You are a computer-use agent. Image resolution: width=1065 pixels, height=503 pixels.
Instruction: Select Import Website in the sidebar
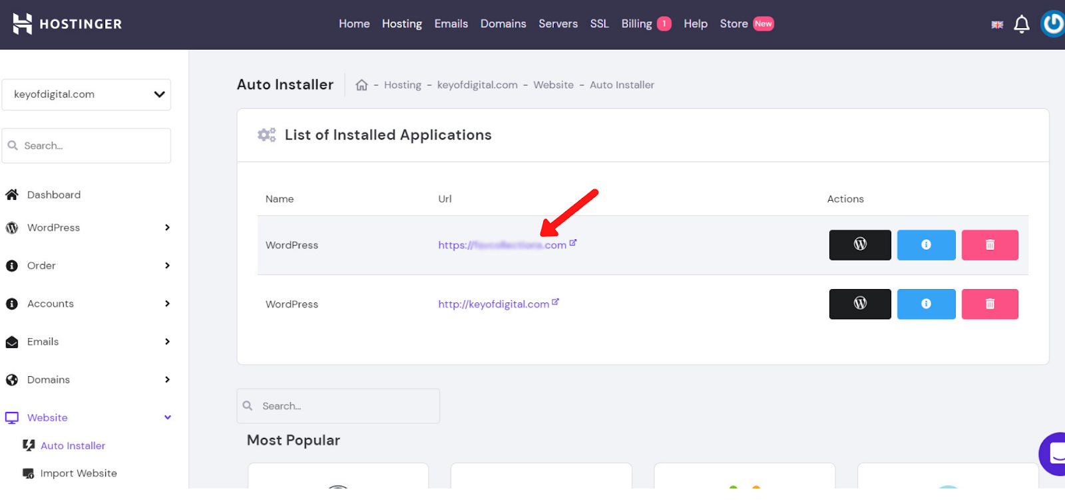click(79, 473)
